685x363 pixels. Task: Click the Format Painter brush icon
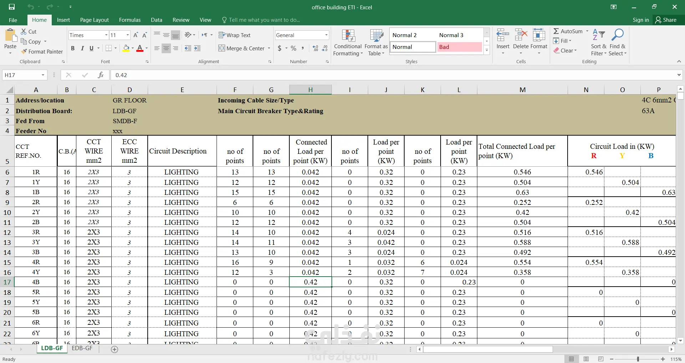click(24, 52)
